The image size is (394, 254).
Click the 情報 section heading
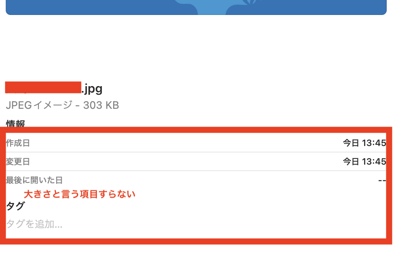click(15, 123)
